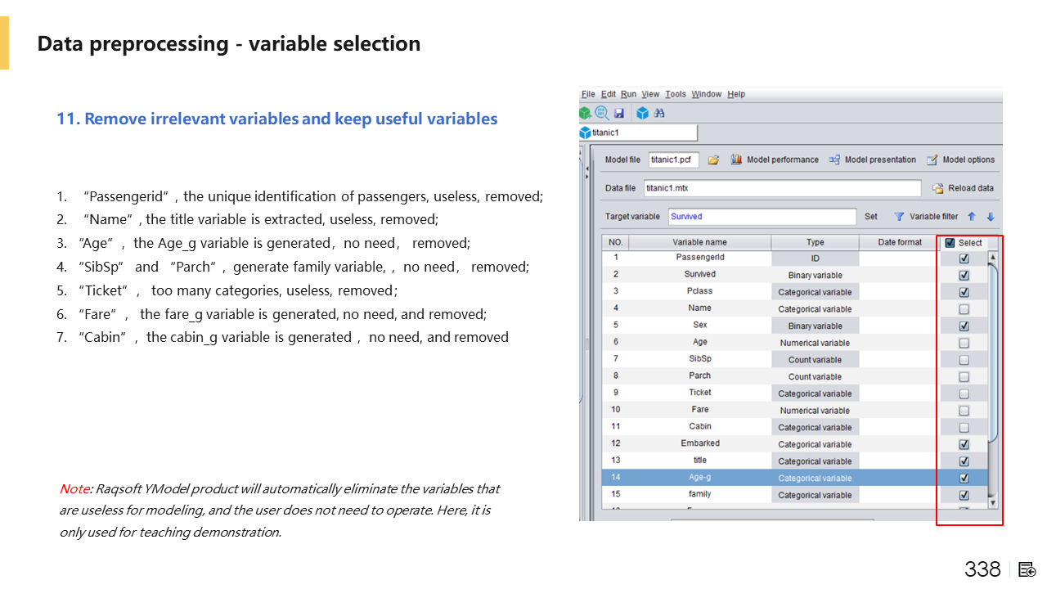Open Model performance
This screenshot has height=589, width=1047.
coord(775,160)
